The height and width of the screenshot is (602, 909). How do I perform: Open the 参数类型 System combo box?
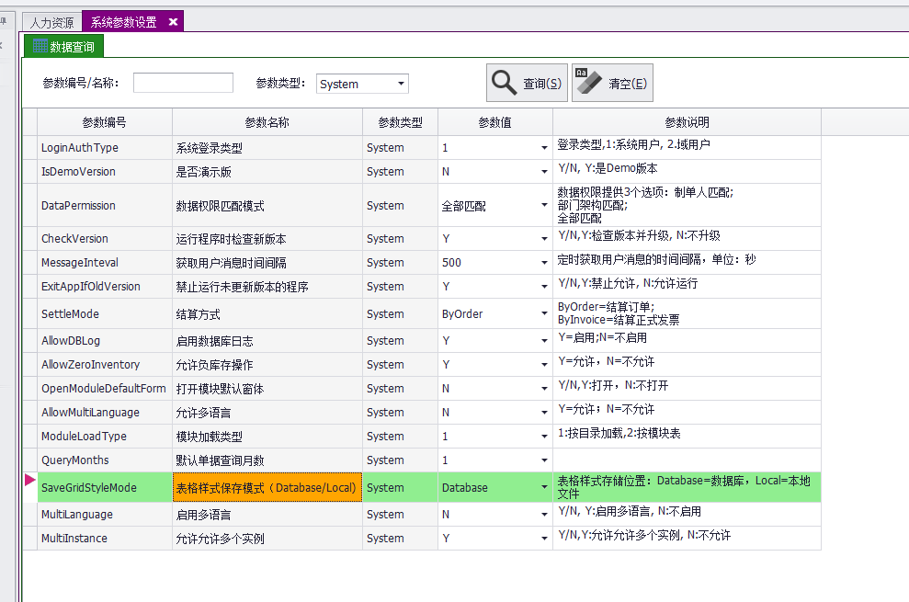tap(402, 83)
